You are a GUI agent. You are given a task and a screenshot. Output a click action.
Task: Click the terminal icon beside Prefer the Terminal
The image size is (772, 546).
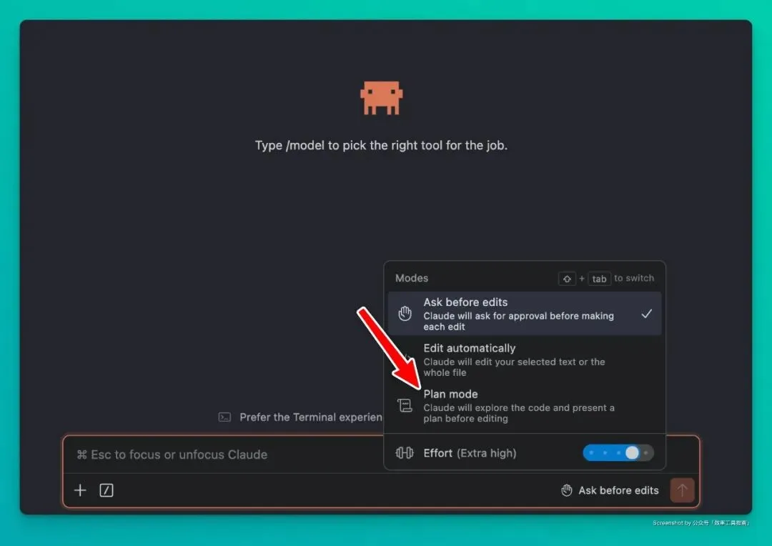(x=224, y=417)
